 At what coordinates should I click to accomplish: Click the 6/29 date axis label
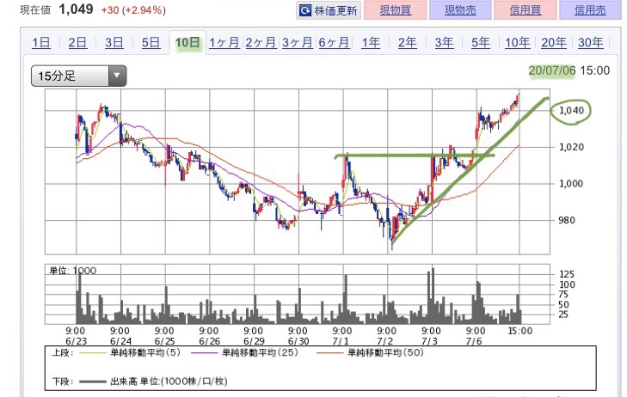(254, 341)
